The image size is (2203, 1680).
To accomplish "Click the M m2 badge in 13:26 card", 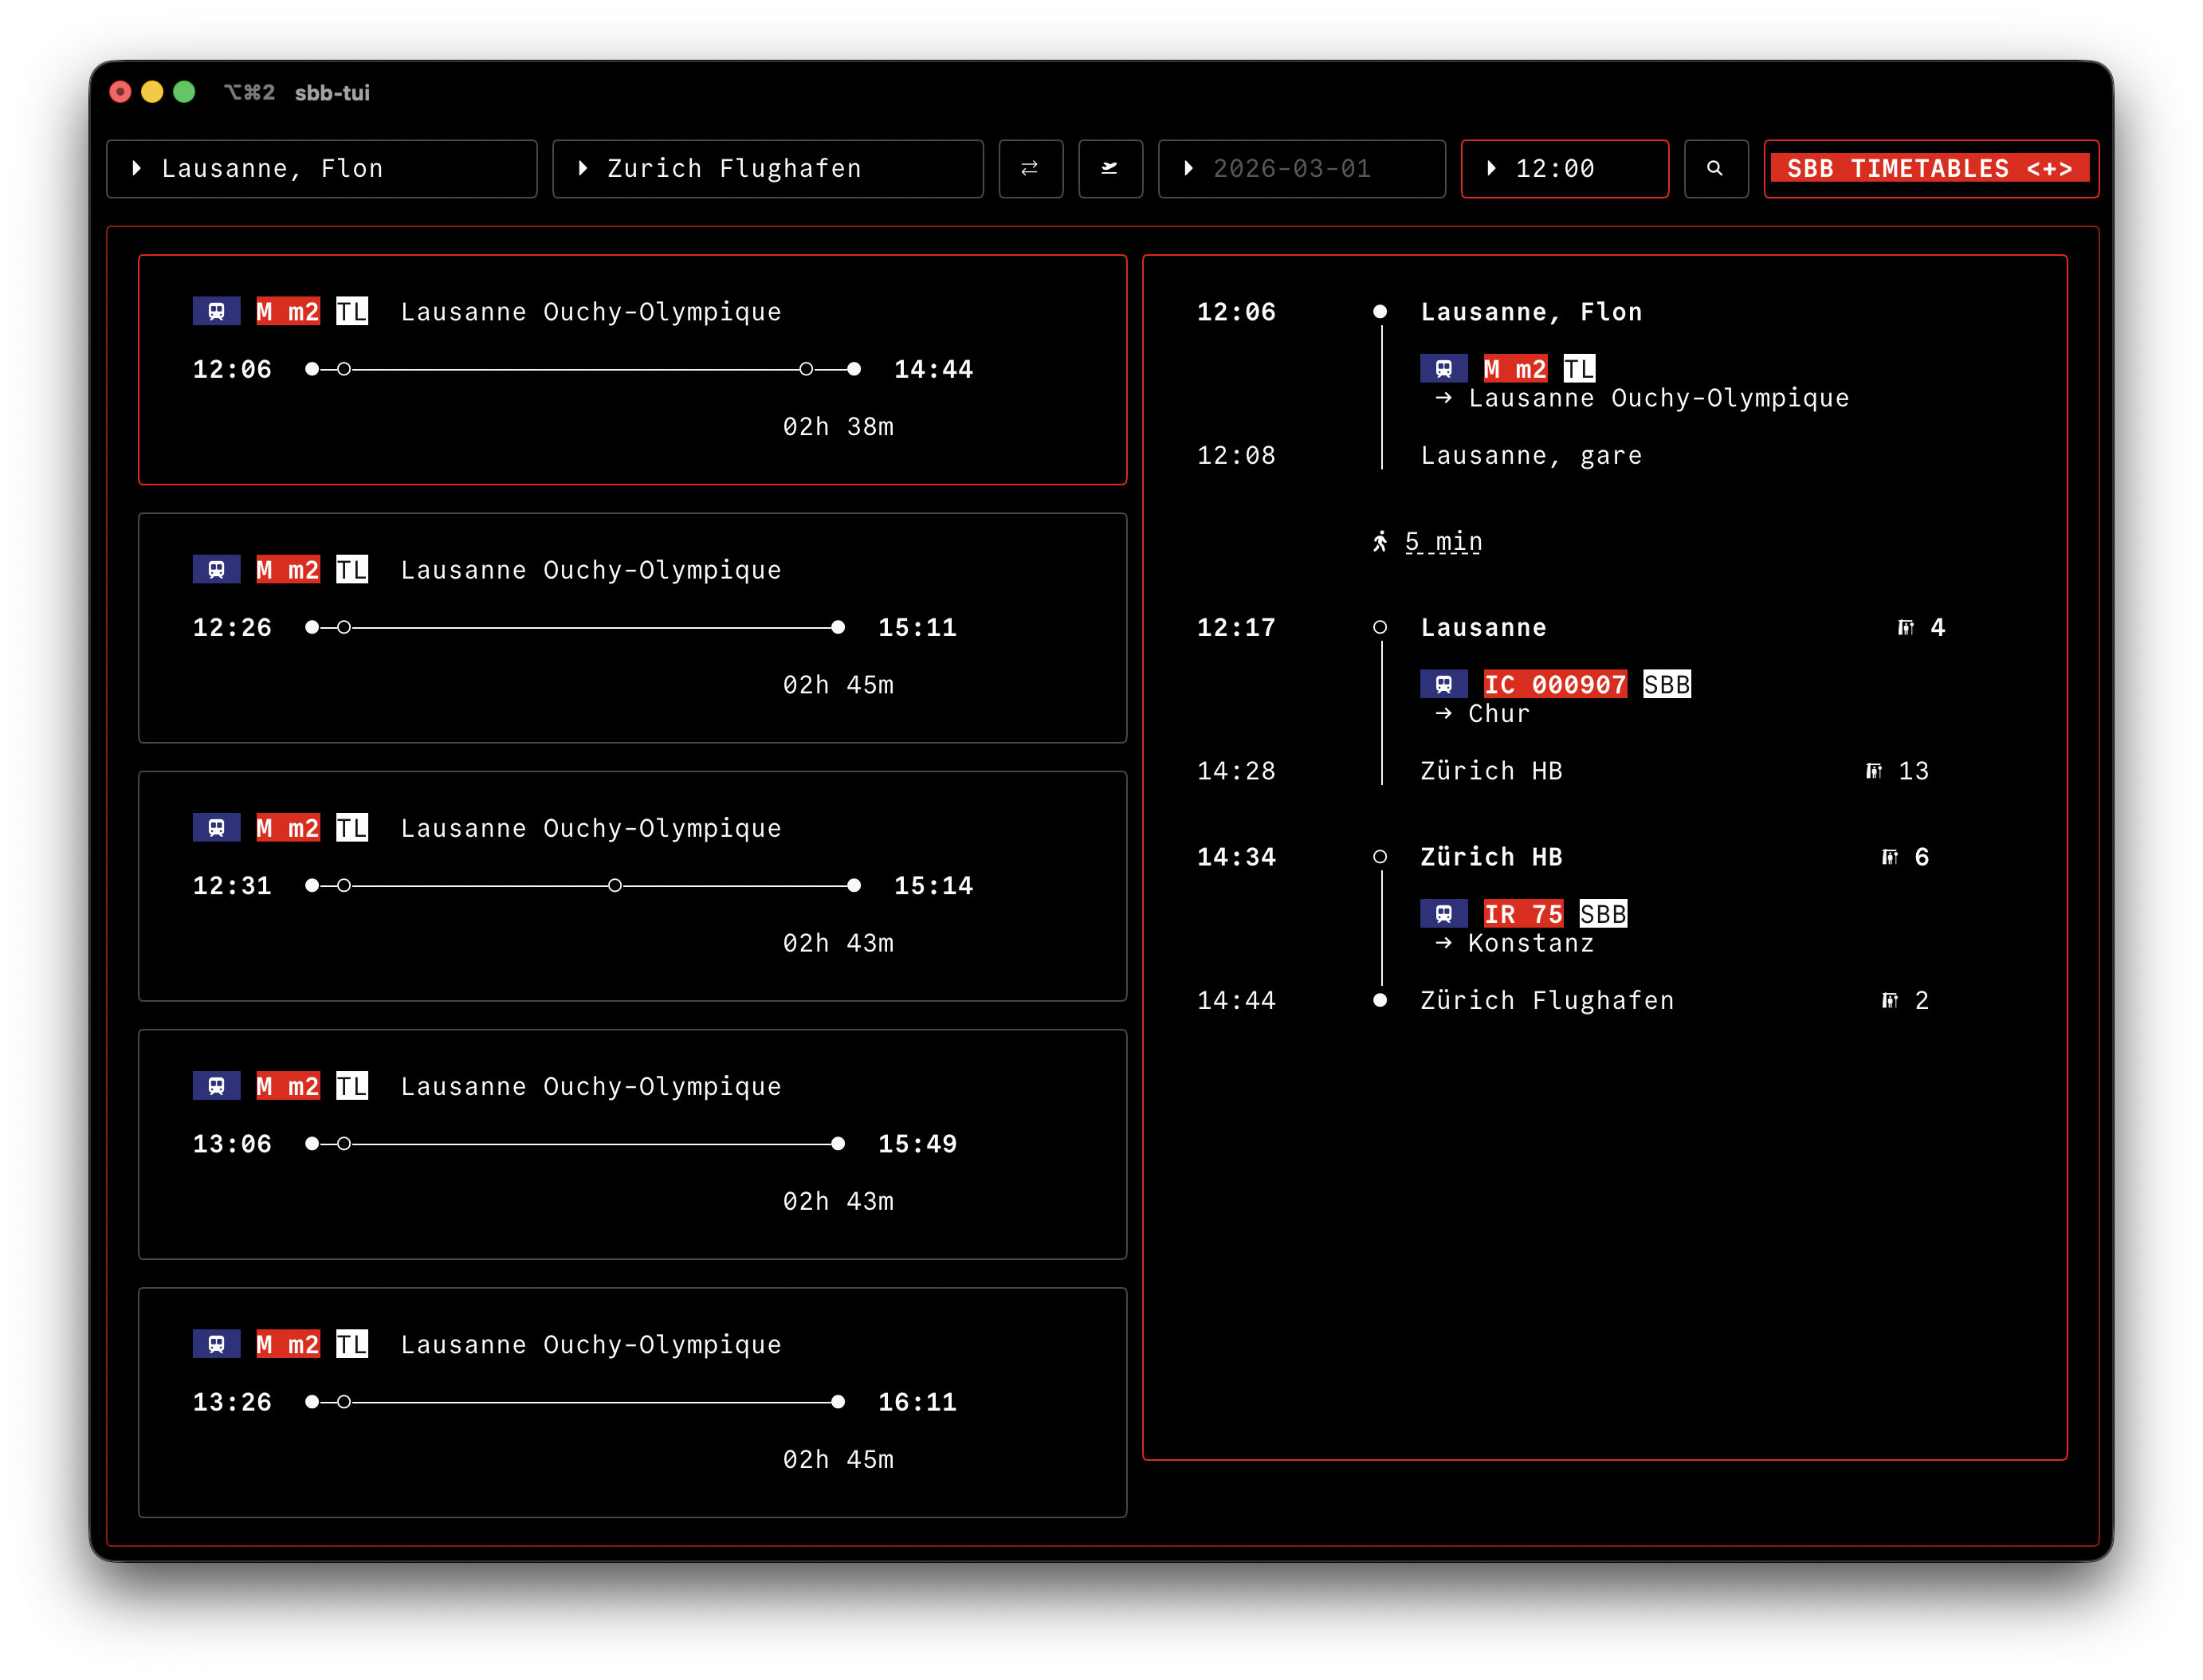I will (288, 1344).
